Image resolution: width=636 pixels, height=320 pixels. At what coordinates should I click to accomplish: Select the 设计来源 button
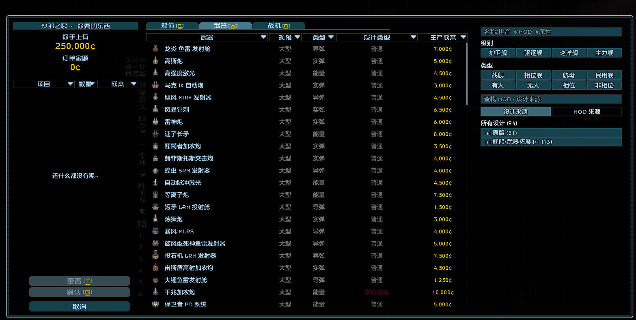[x=516, y=112]
